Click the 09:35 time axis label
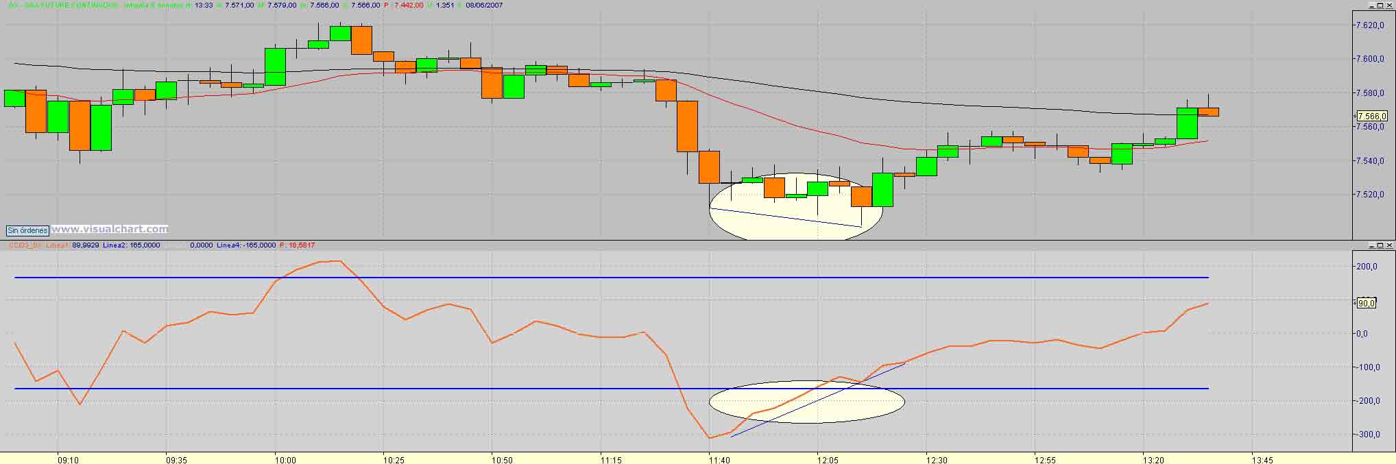Screen dimensions: 1396x464 [x=176, y=460]
